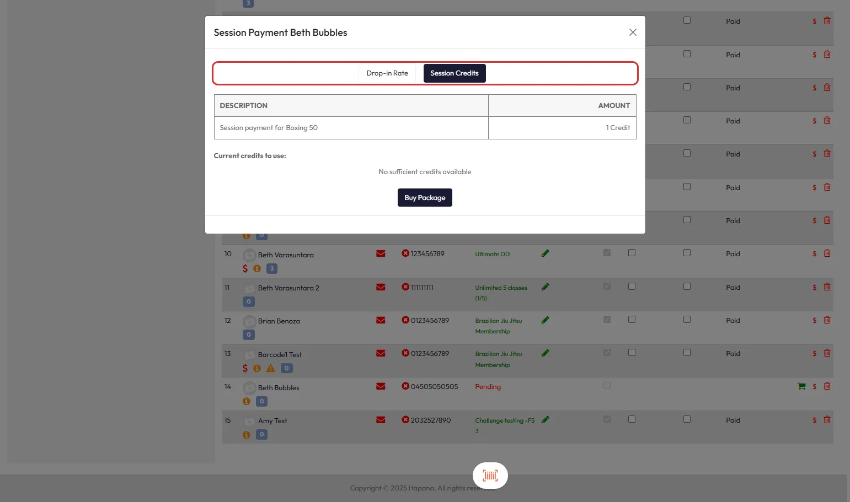Edit Brian Benoza's membership with the pencil icon
850x502 pixels.
pos(545,320)
